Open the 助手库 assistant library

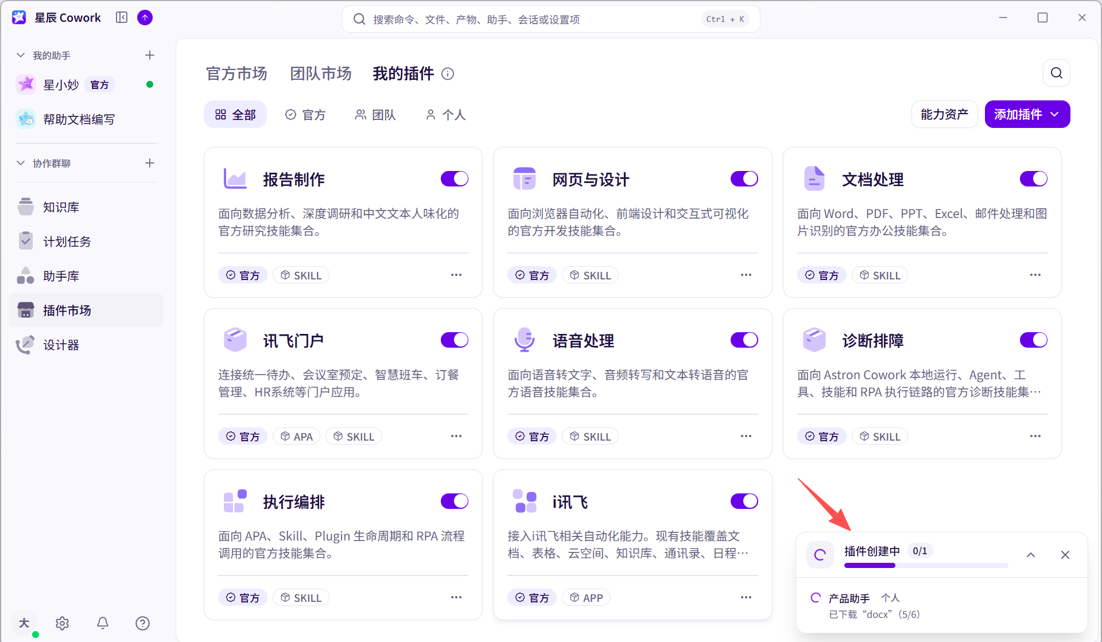[x=86, y=276]
